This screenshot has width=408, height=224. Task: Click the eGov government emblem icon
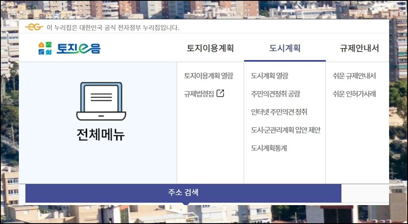click(x=34, y=28)
